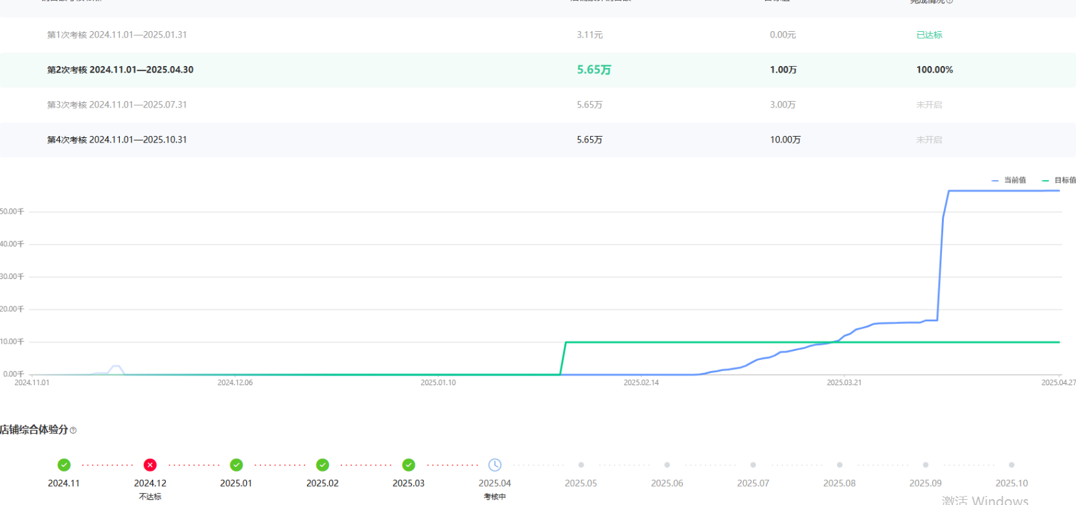Click the help icon beside 店铺综合体验分
This screenshot has height=505, width=1076.
tap(73, 431)
